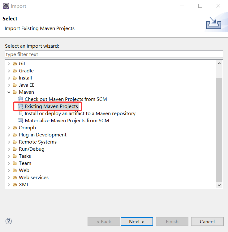The width and height of the screenshot is (228, 232).
Task: Select Install or deploy an artifact entry
Action: (80, 113)
